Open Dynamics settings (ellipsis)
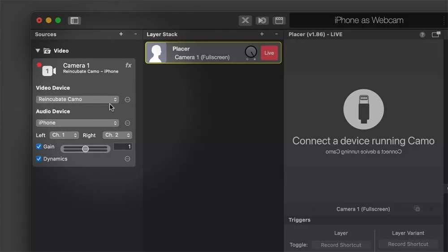 pyautogui.click(x=127, y=159)
